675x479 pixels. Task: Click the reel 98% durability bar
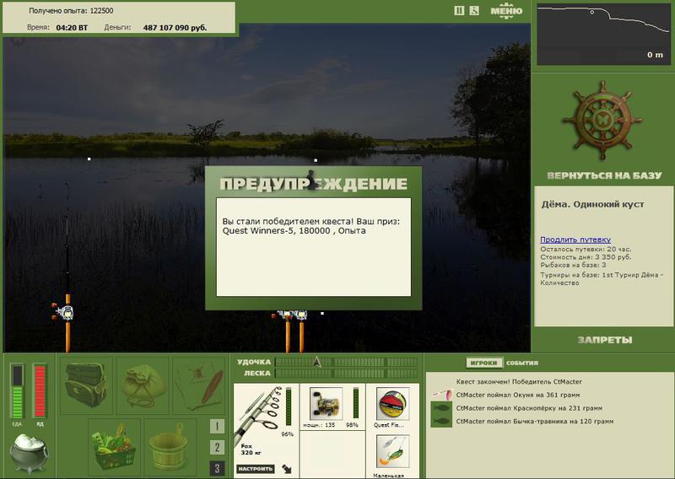(x=355, y=402)
